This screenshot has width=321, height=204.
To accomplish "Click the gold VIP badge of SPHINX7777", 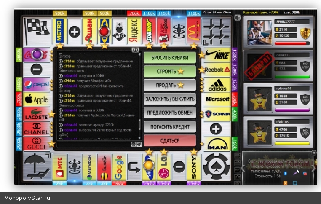I will coord(305,33).
